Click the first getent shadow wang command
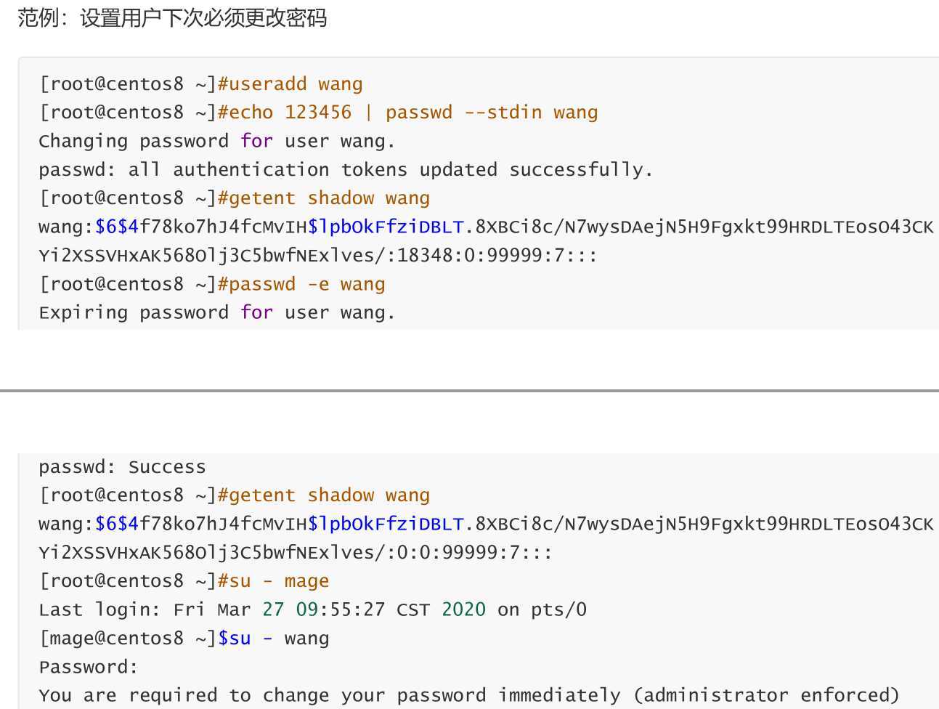The image size is (939, 709). point(324,198)
